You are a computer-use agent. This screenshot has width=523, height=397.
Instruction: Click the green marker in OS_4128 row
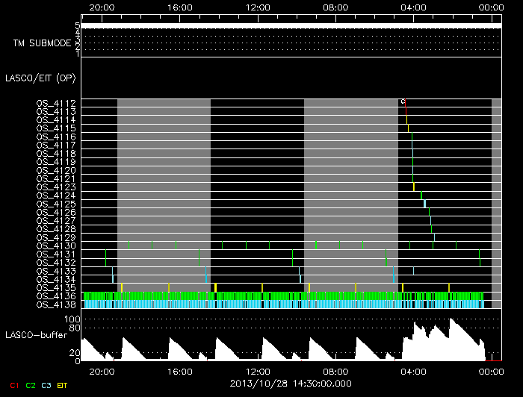431,229
